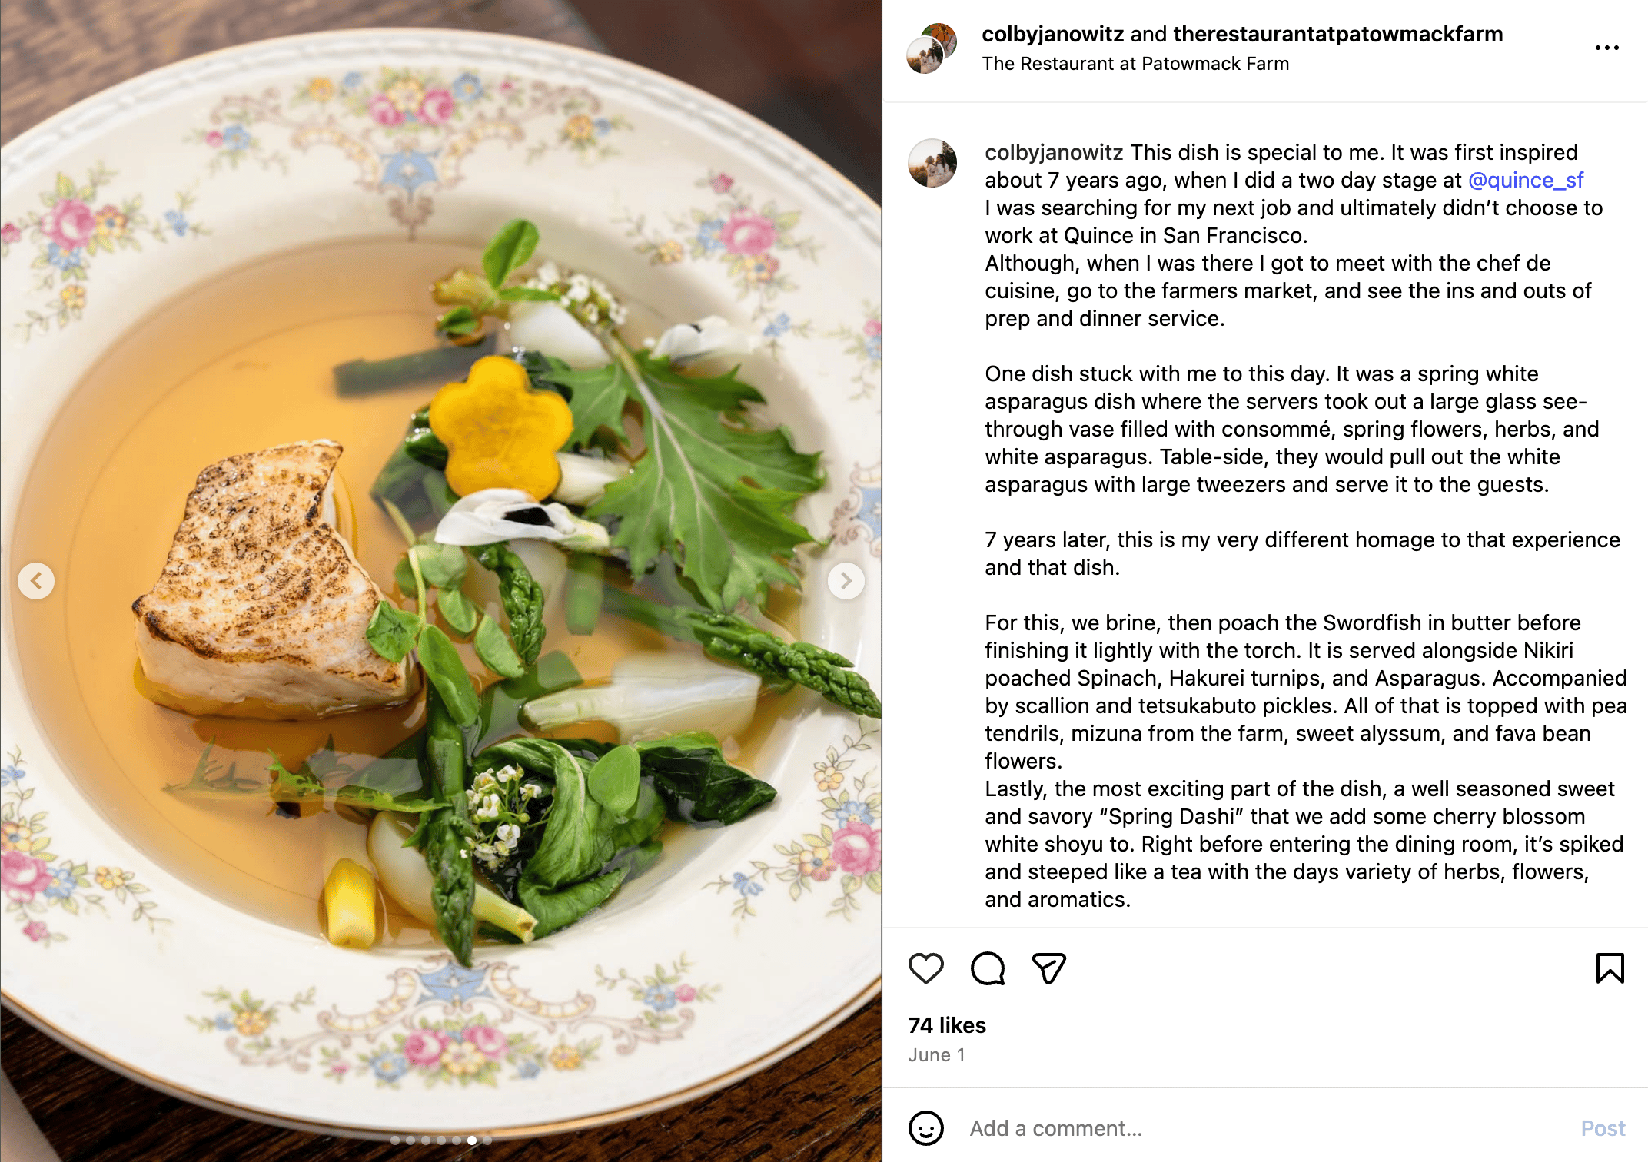1648x1162 pixels.
Task: Focus the Add a comment field
Action: point(1261,1128)
